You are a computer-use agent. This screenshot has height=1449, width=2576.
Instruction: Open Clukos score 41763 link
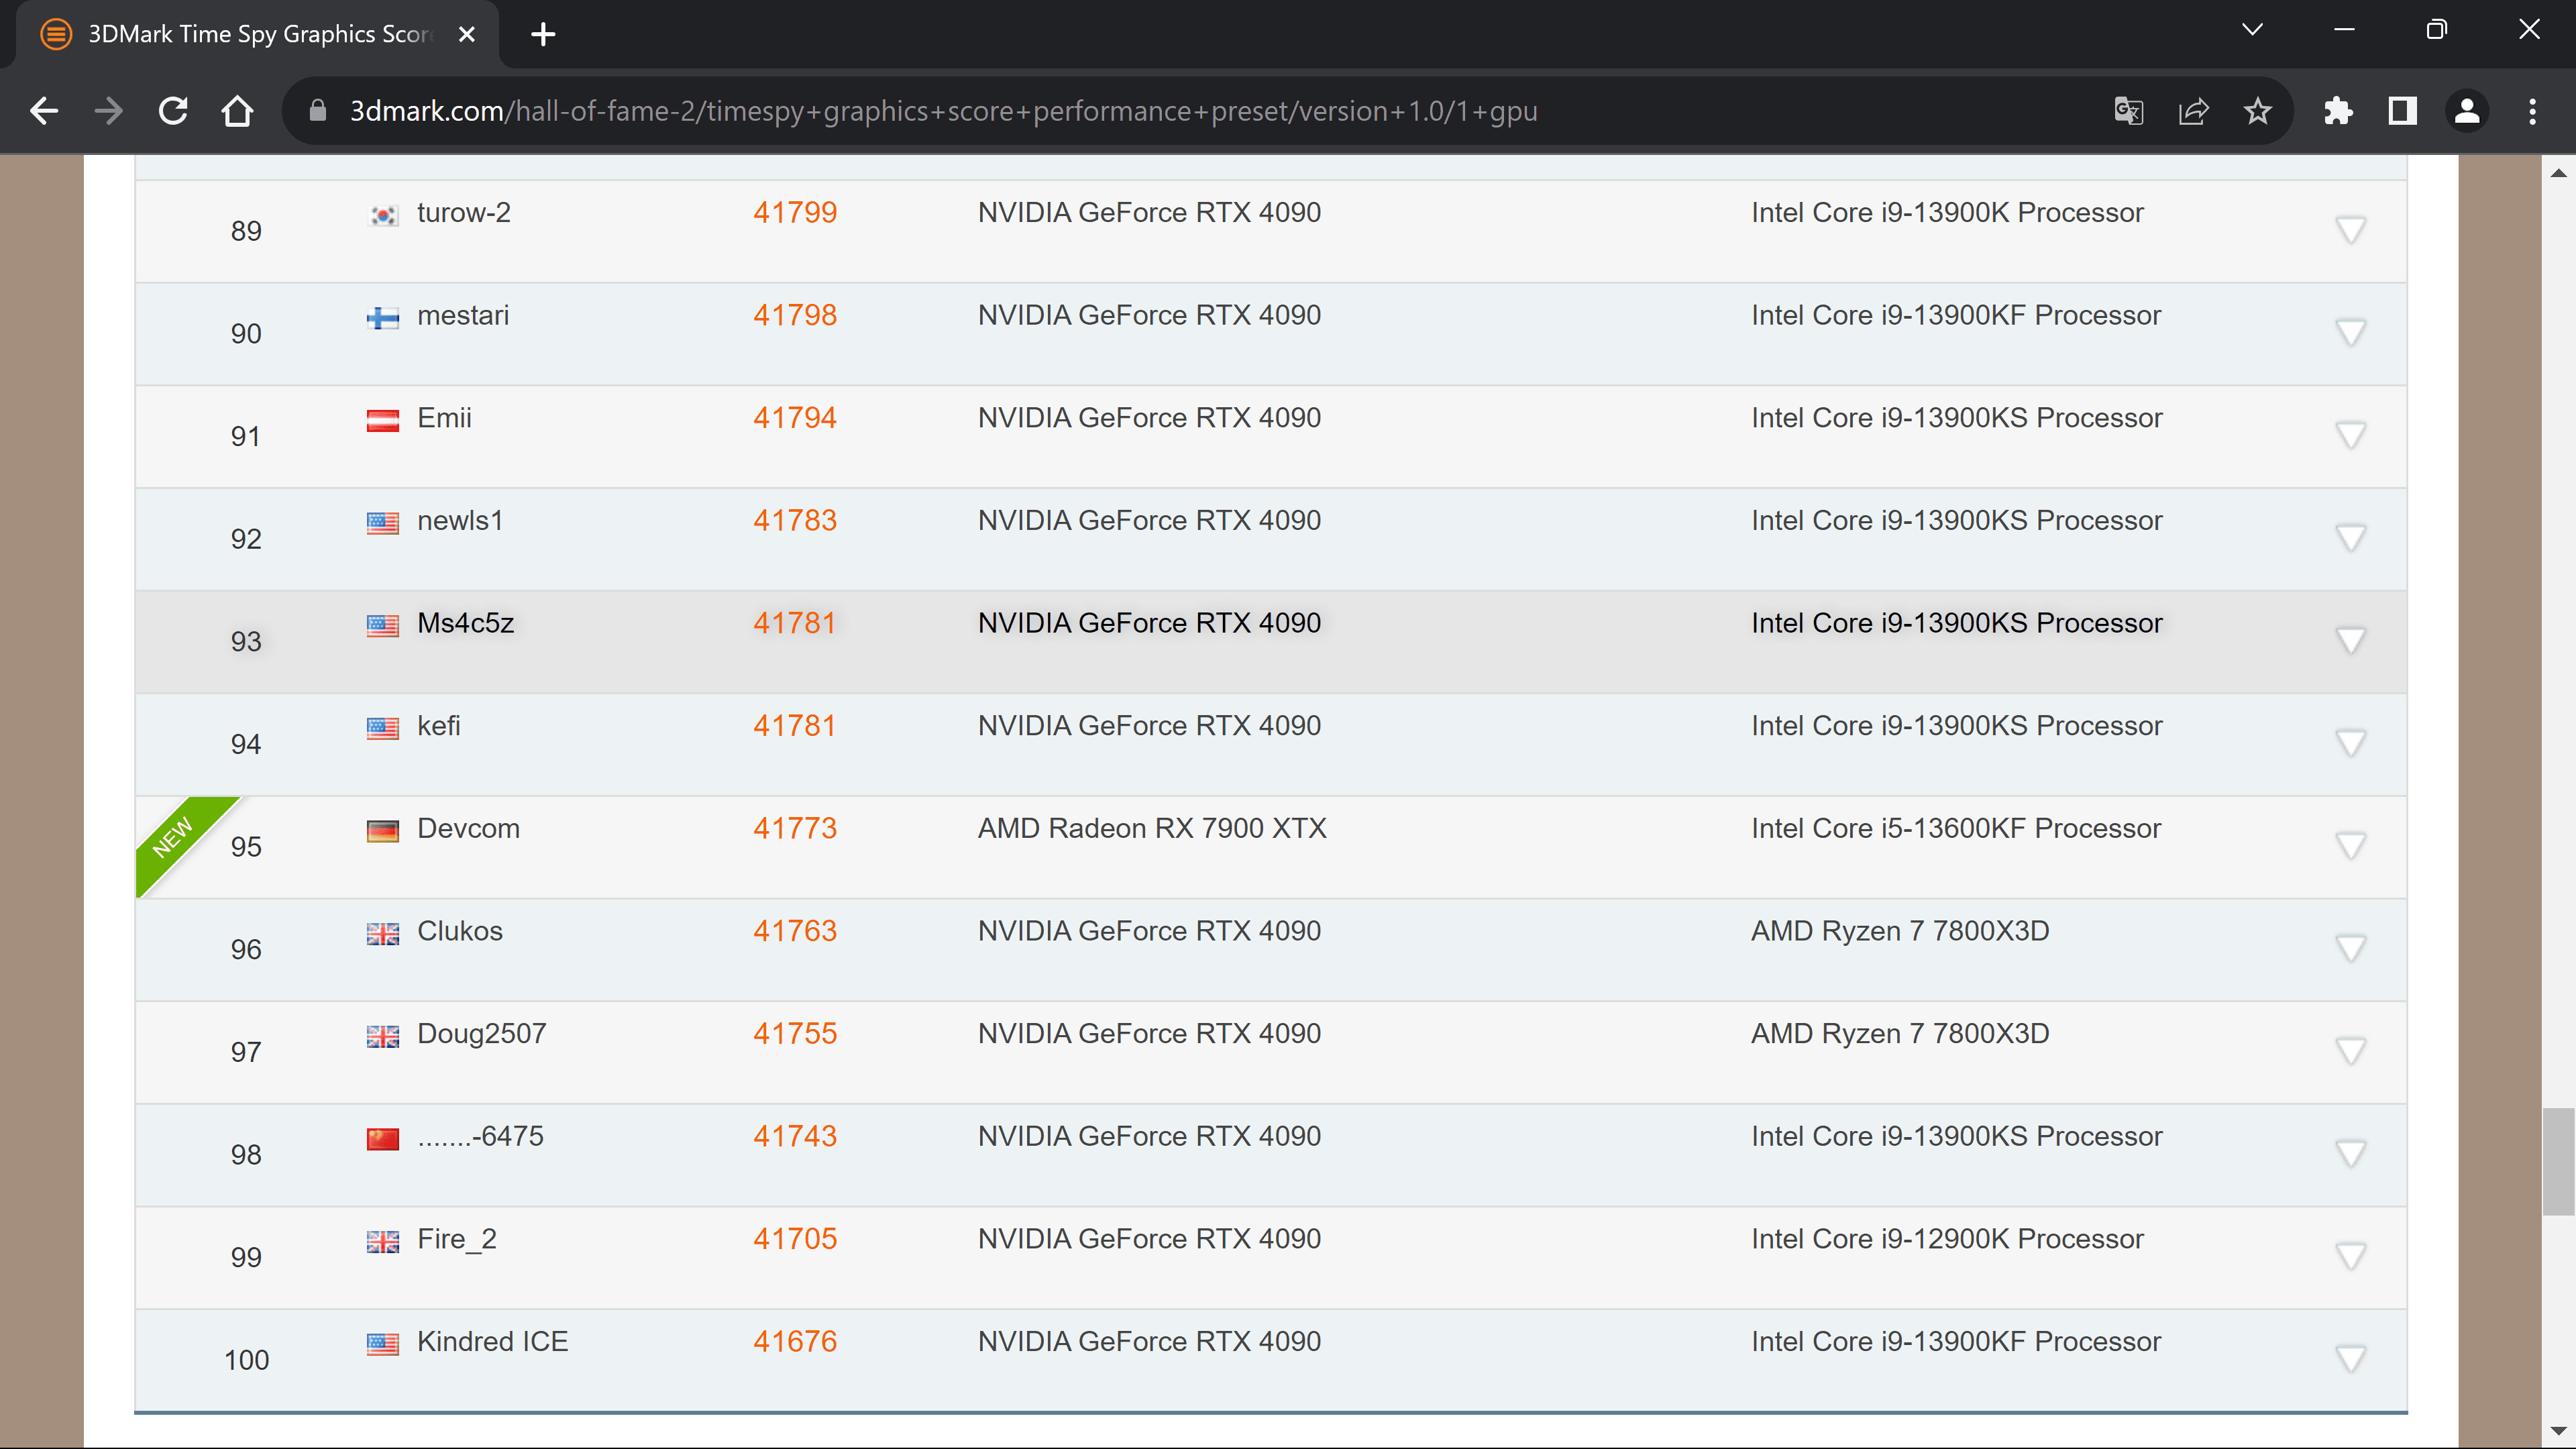[794, 931]
